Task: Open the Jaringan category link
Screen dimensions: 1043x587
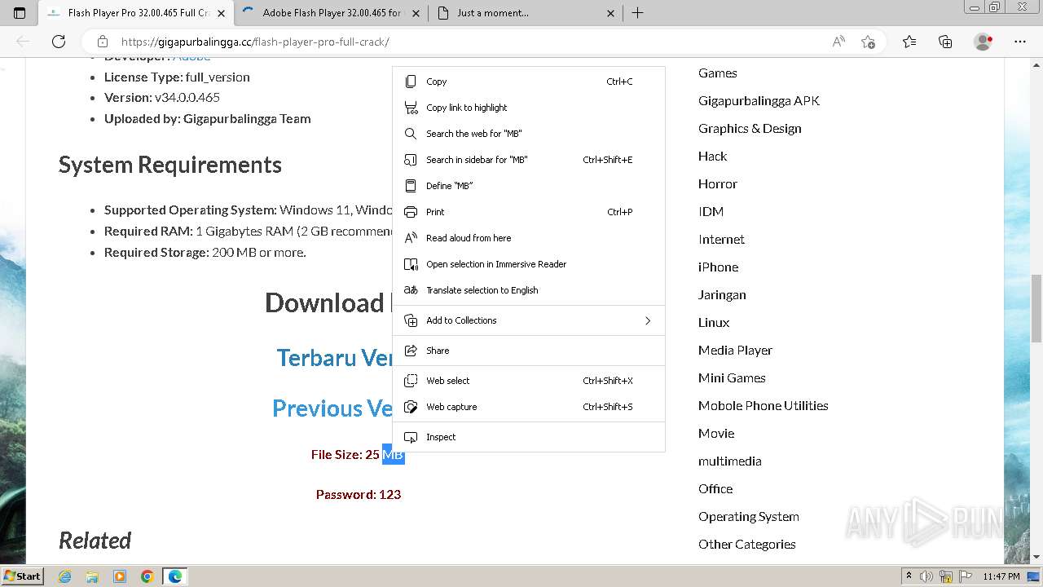Action: coord(722,295)
